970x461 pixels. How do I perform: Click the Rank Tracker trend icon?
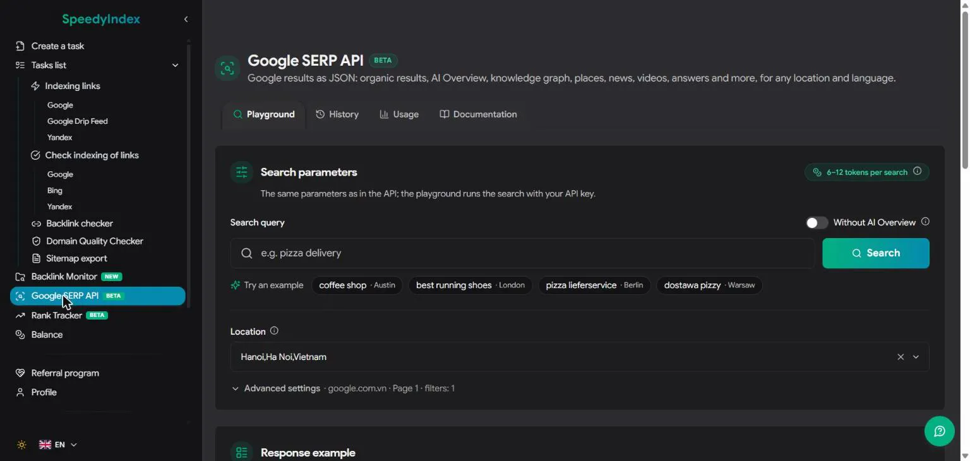pos(20,315)
